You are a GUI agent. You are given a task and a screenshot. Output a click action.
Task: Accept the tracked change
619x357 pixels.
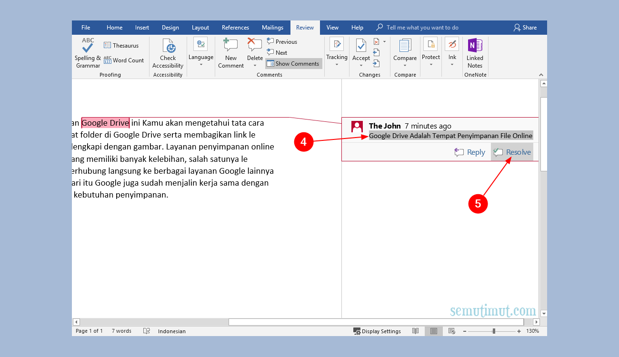point(361,49)
